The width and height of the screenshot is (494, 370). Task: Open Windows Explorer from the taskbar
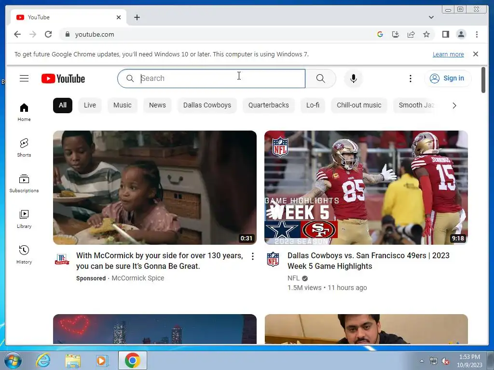pyautogui.click(x=72, y=360)
